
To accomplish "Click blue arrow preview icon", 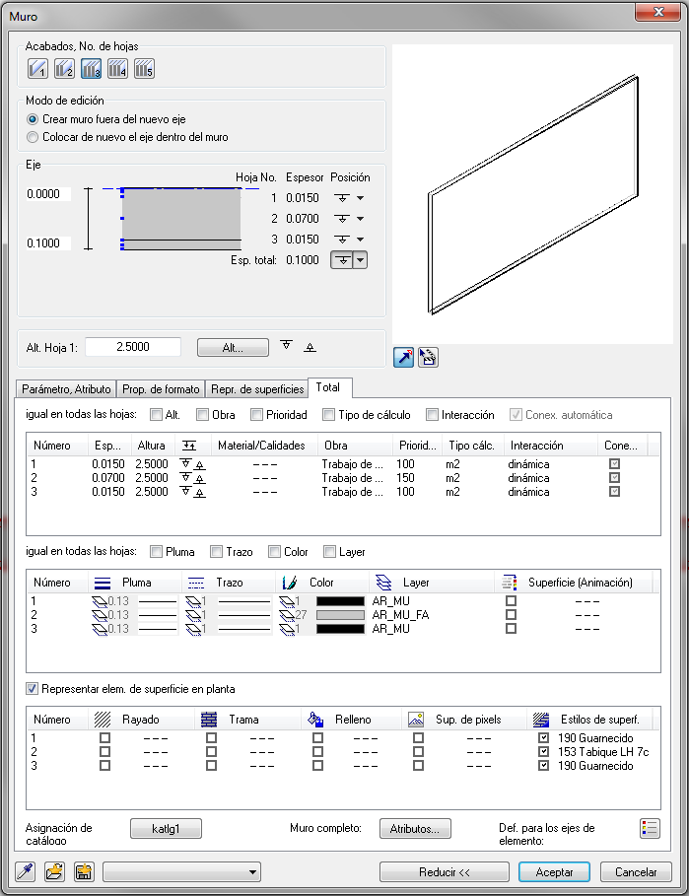I will pos(403,357).
